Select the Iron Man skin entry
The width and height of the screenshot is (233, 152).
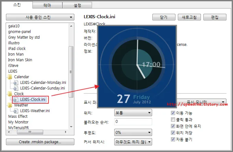pyautogui.click(x=16, y=54)
